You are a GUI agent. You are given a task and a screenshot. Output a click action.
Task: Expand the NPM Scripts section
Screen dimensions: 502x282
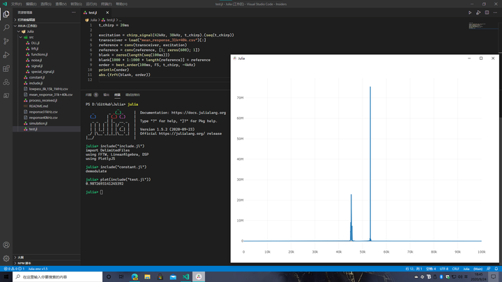24,263
